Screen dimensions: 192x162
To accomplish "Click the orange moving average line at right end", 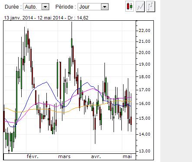I will tap(130, 102).
